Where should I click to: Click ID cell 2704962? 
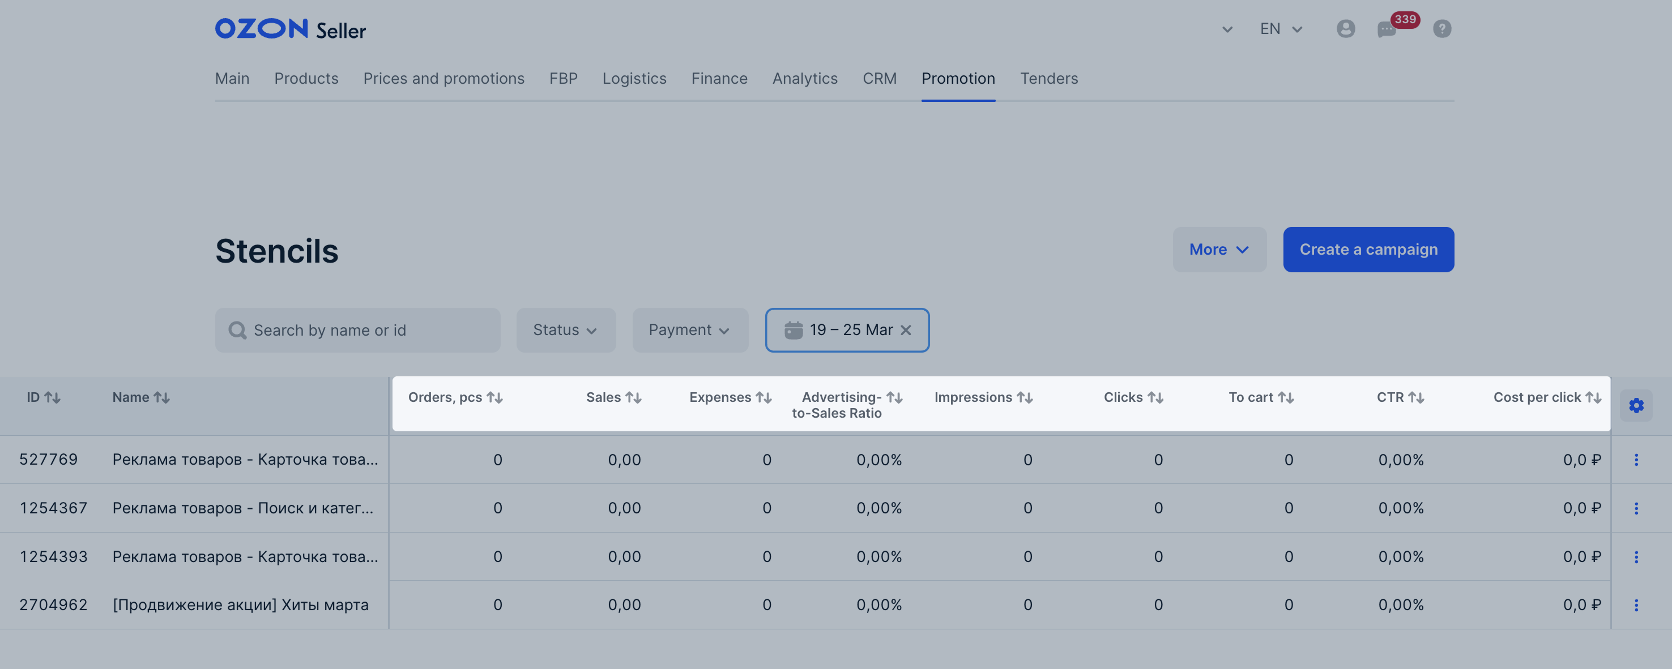coord(53,605)
